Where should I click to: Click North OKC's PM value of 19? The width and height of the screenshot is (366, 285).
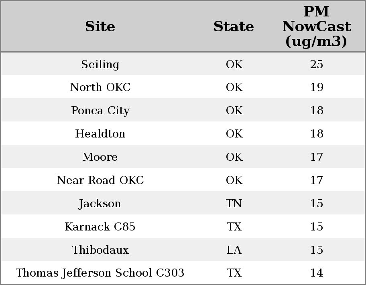pyautogui.click(x=316, y=87)
